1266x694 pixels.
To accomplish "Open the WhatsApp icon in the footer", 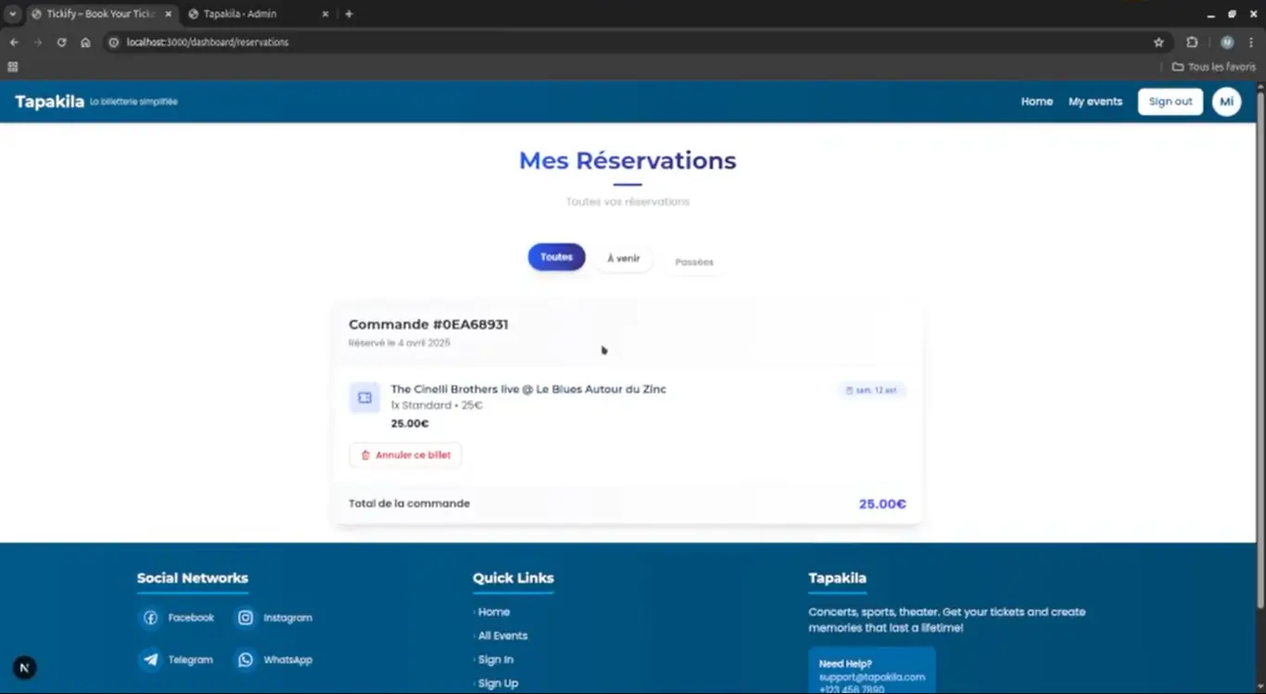I will (245, 660).
